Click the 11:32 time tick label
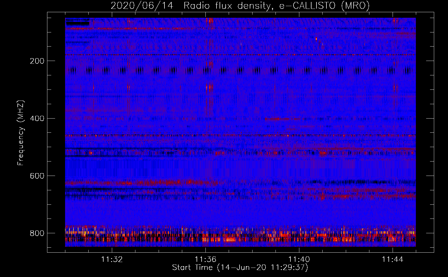This screenshot has height=277, width=448. [112, 259]
